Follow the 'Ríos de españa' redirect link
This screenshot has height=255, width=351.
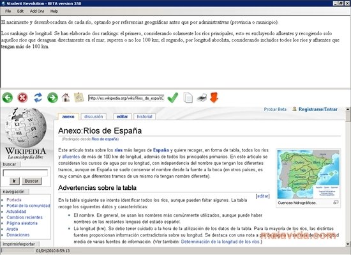105,139
